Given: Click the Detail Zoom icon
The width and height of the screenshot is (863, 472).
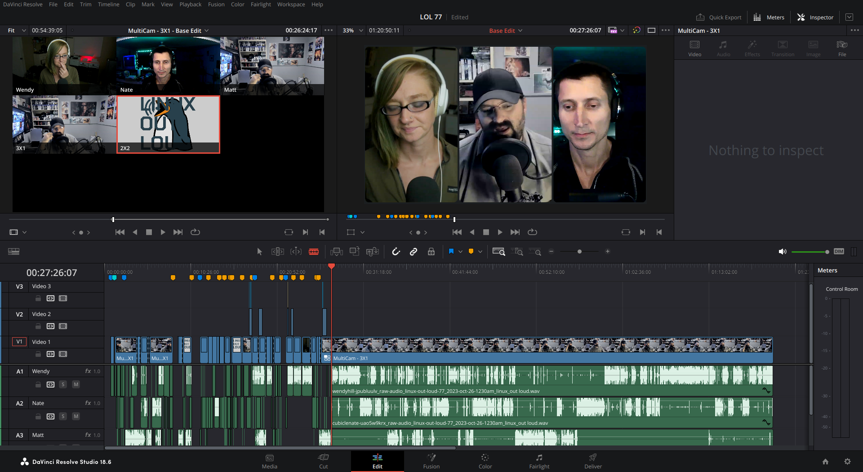Looking at the screenshot, I should pos(517,252).
